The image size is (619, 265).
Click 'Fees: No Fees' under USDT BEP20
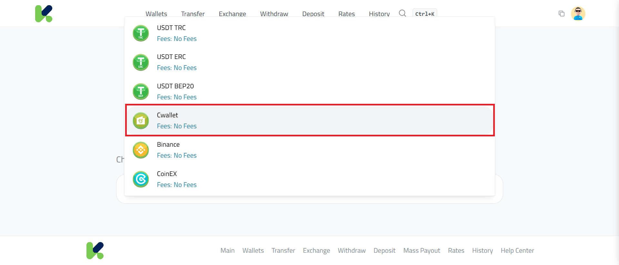coord(177,97)
